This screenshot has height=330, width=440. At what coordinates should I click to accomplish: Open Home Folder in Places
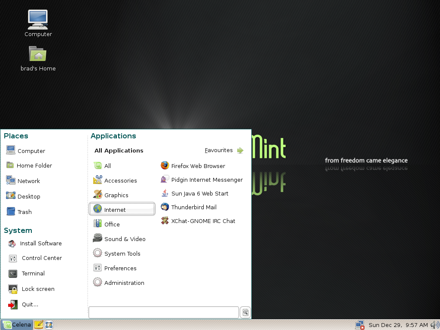pos(29,165)
